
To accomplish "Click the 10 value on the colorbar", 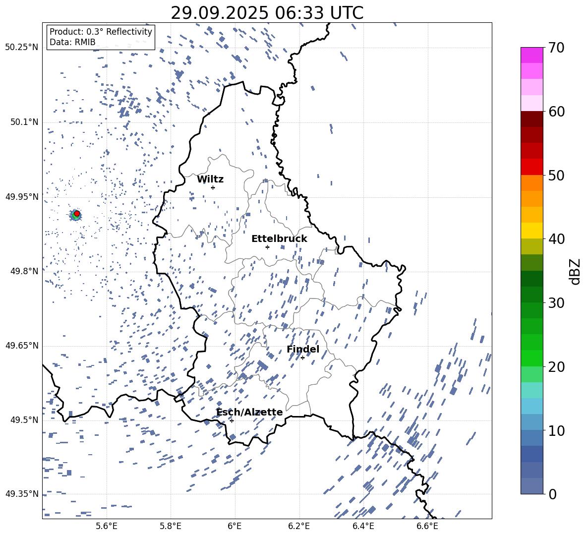I will click(x=556, y=430).
